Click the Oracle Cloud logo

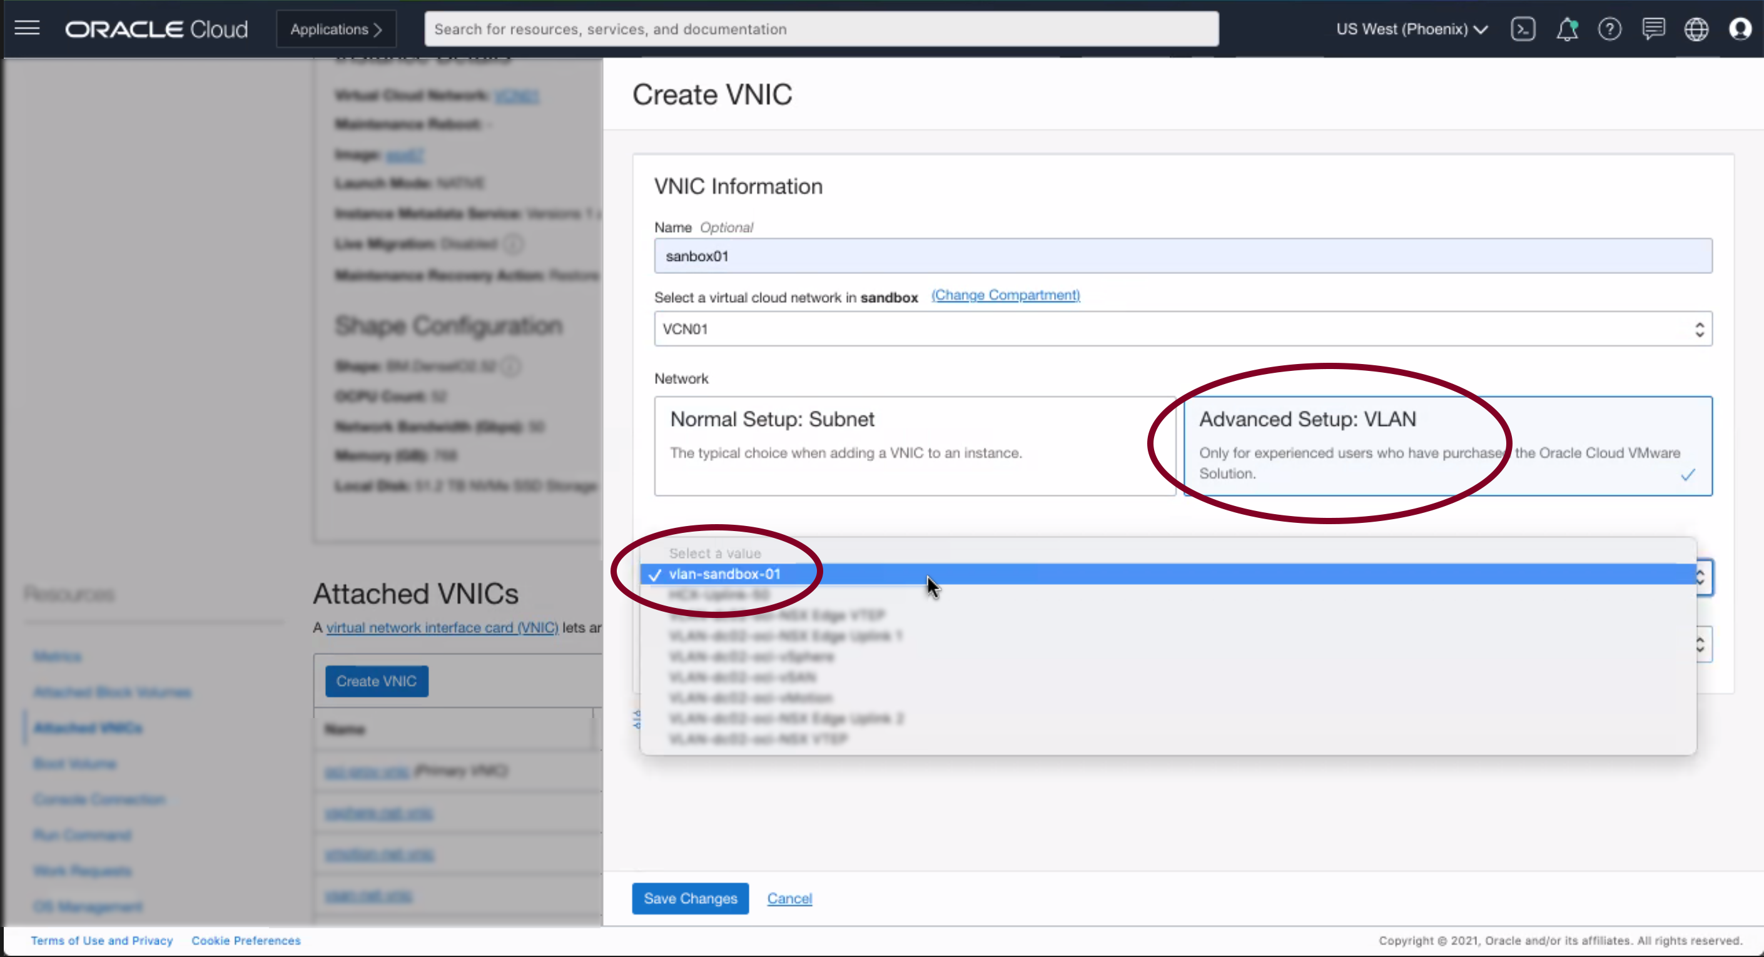tap(156, 29)
